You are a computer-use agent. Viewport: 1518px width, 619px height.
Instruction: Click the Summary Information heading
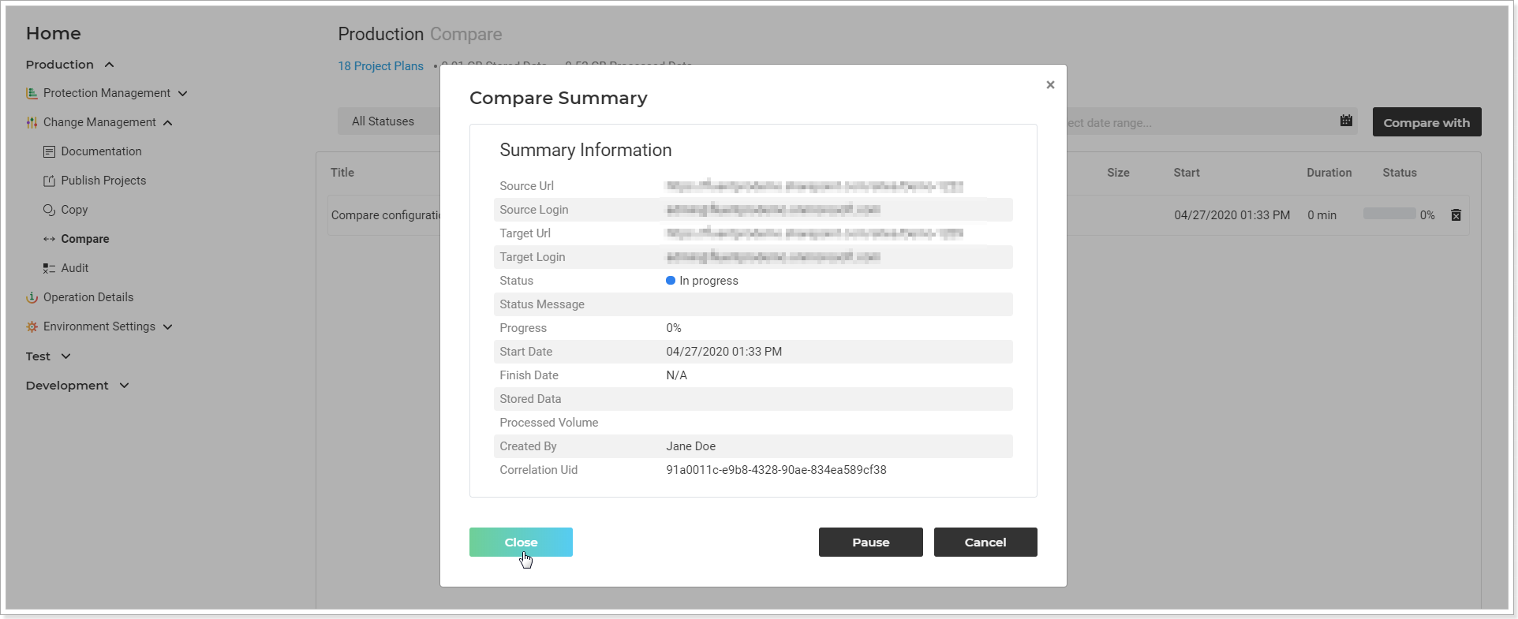pyautogui.click(x=585, y=150)
